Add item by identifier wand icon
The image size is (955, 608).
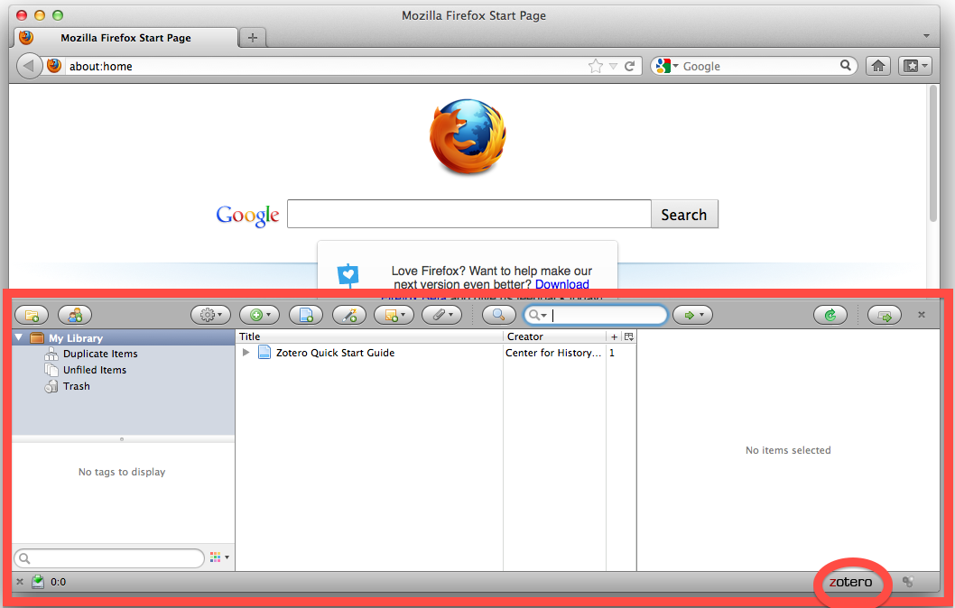[x=349, y=315]
